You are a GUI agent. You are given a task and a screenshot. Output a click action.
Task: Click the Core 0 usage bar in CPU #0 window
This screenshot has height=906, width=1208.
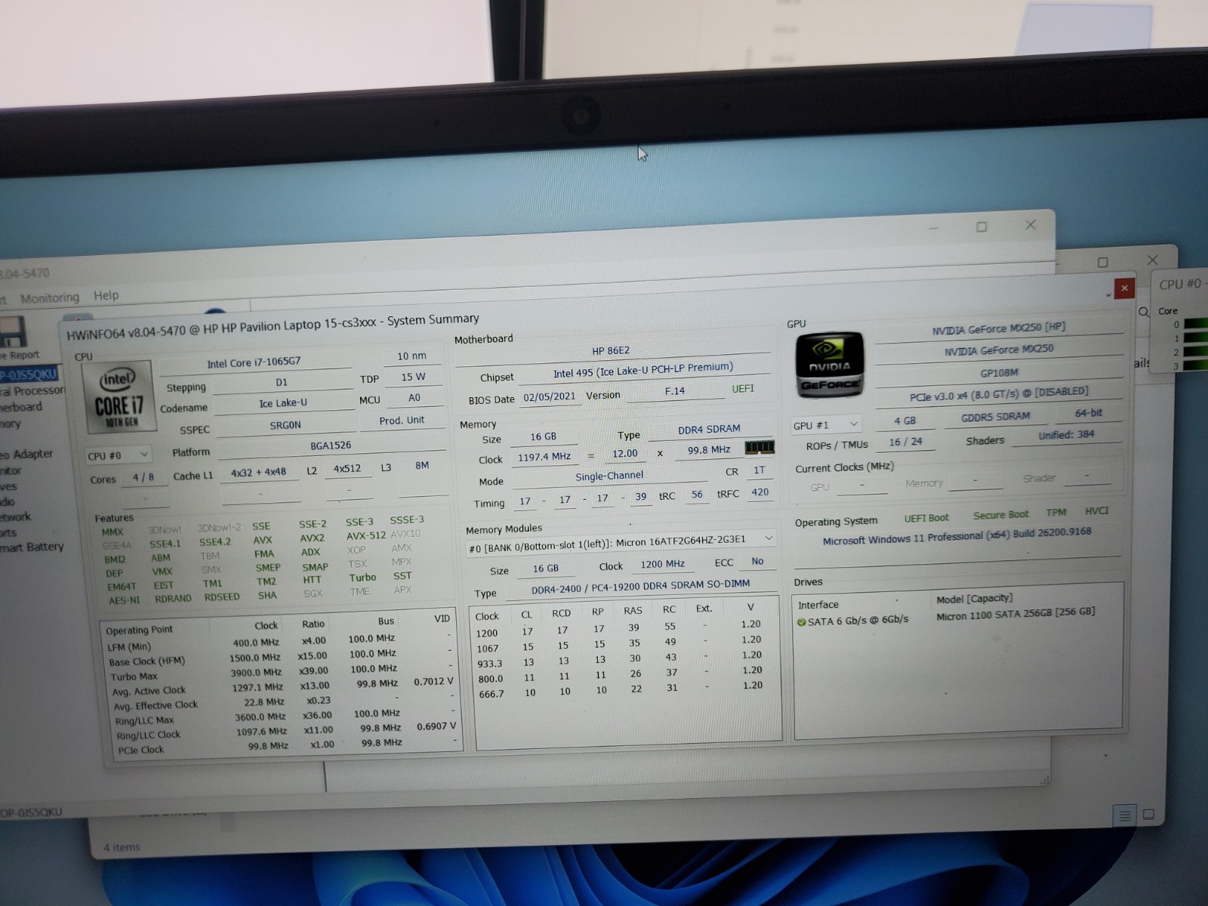[1196, 324]
